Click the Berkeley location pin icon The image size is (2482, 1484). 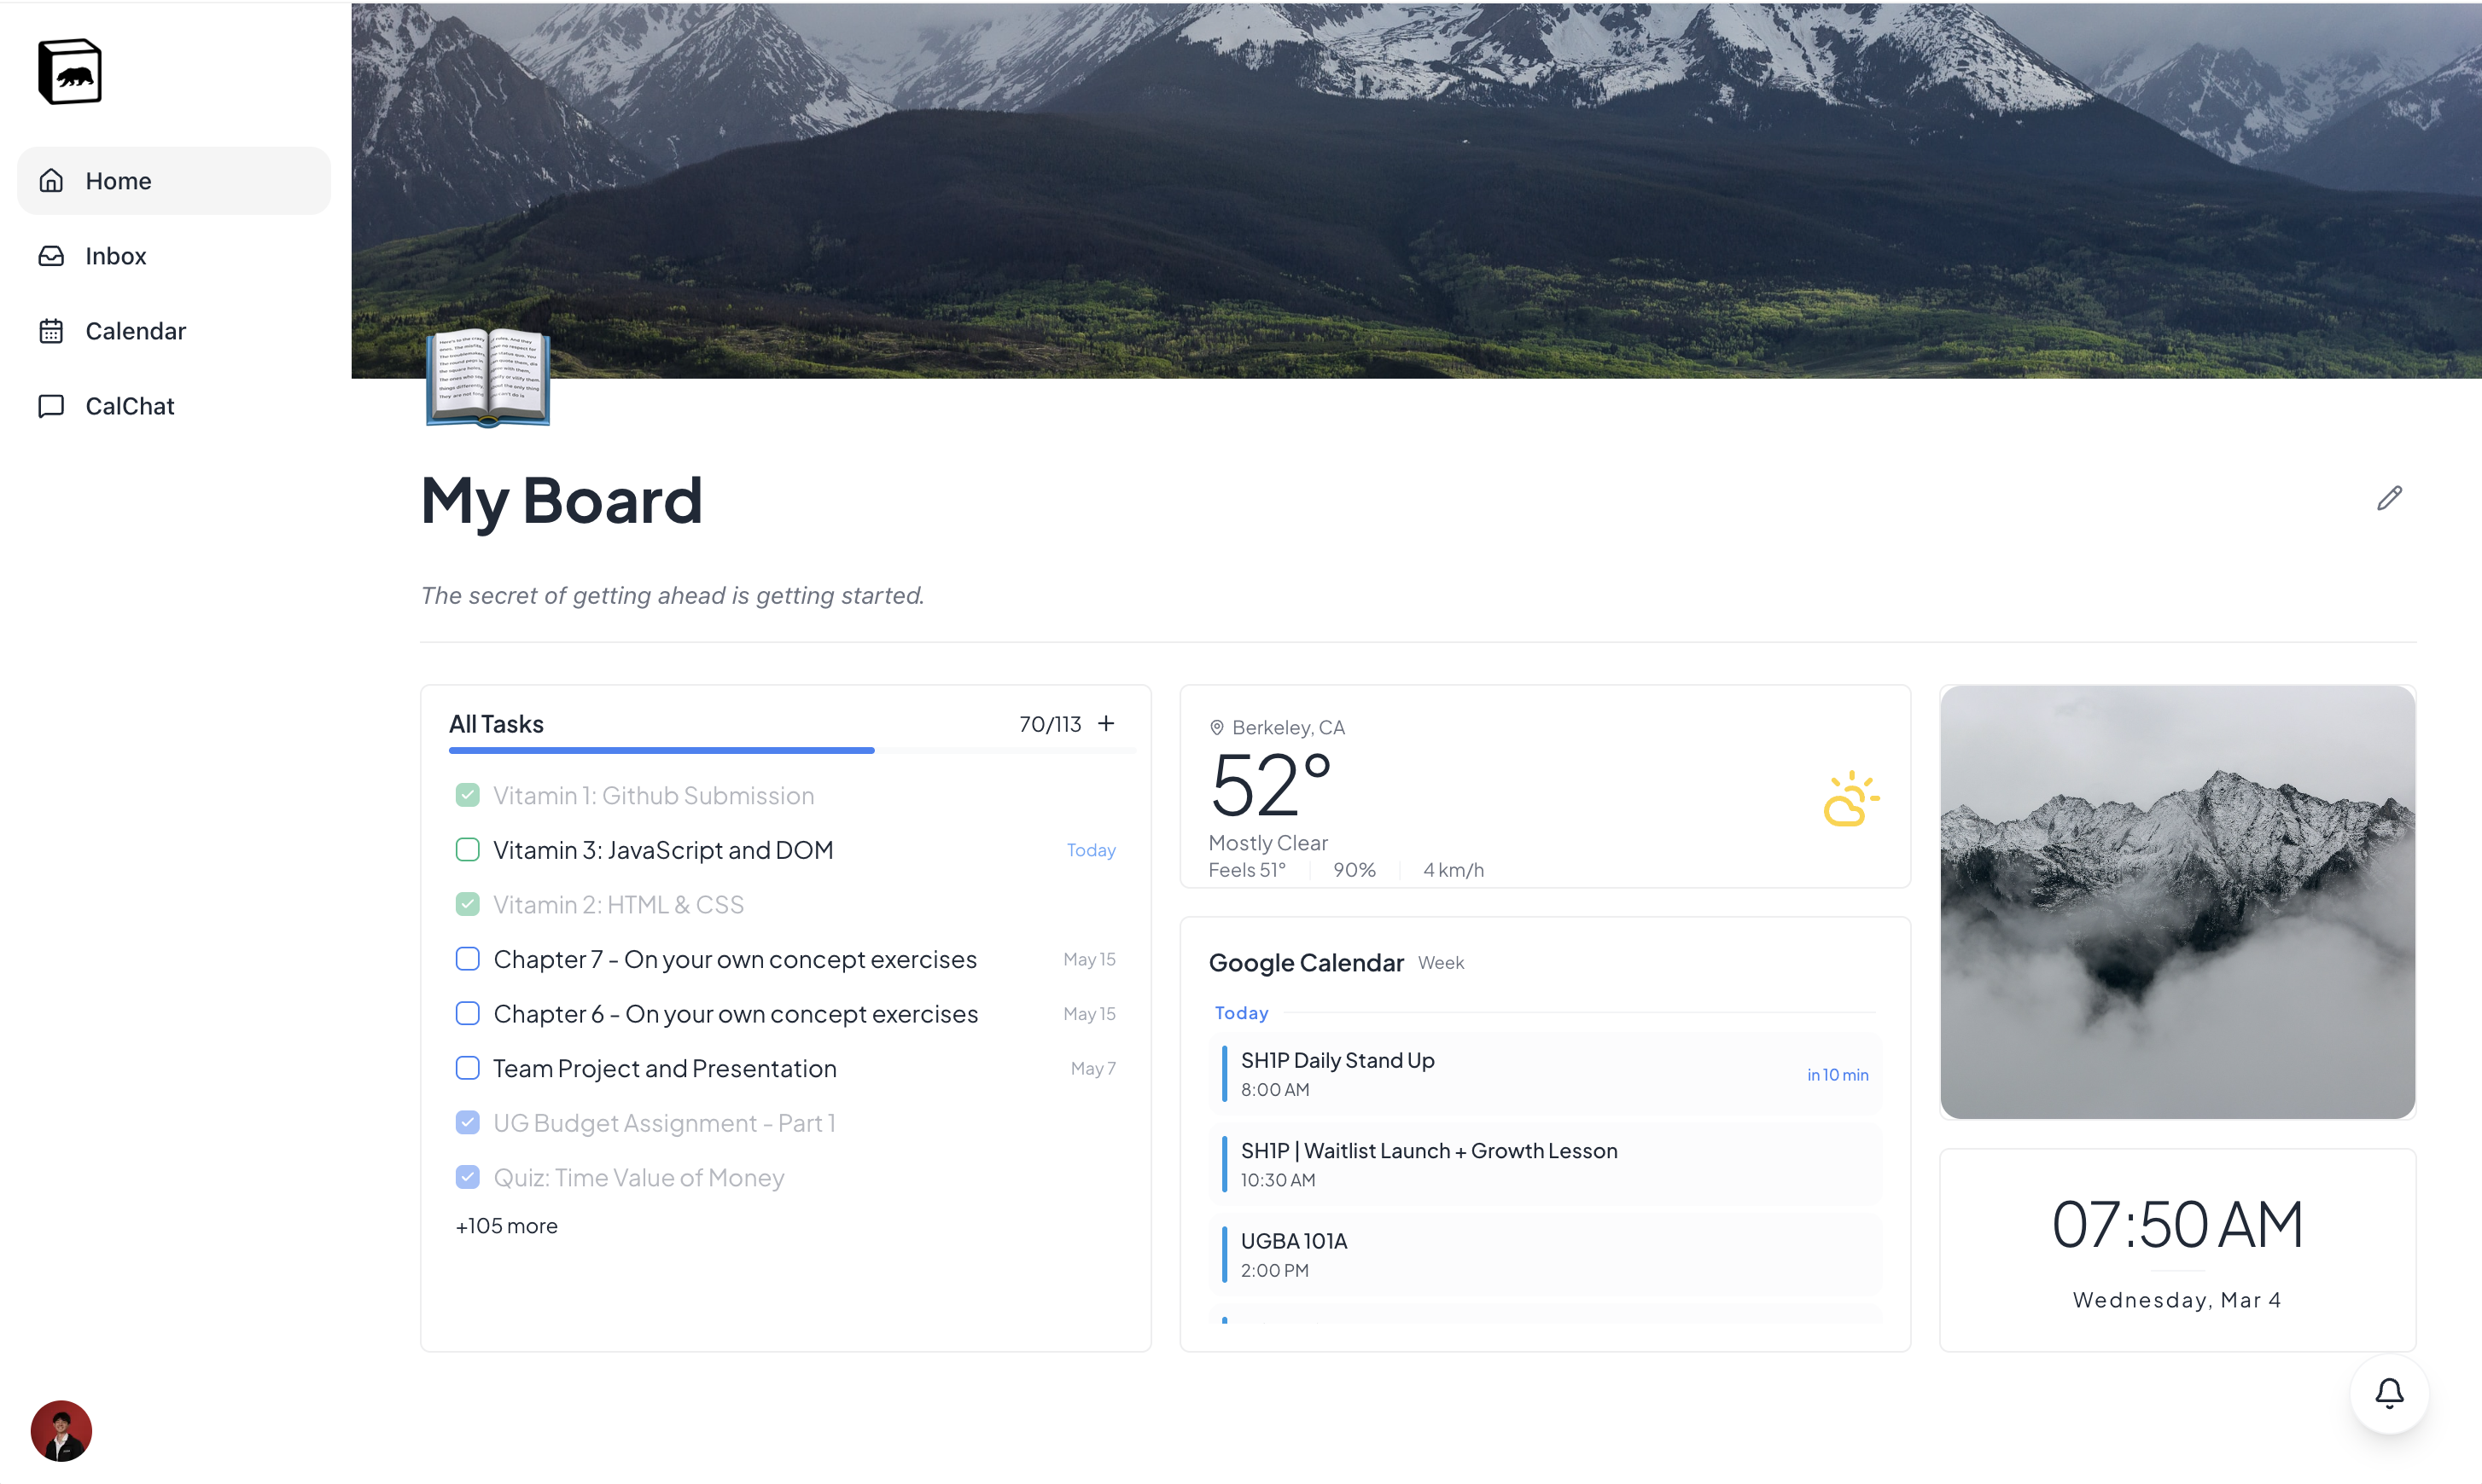tap(1217, 728)
